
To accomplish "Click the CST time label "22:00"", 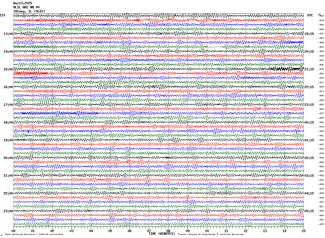I will click(8, 193).
